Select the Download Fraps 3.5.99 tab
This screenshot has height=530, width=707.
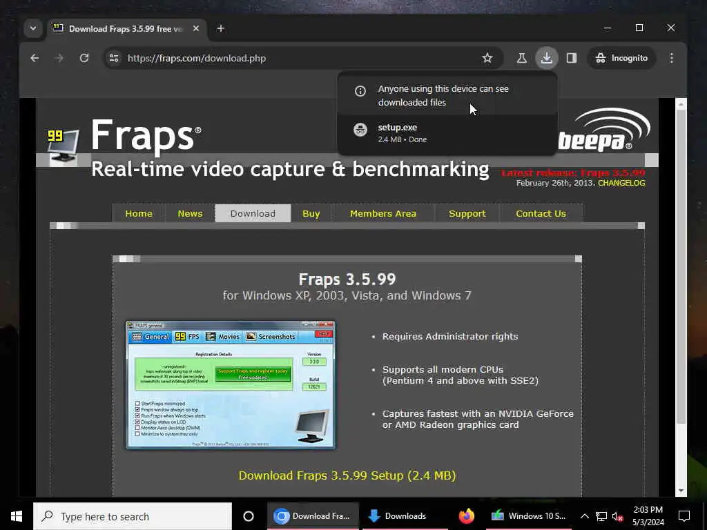pos(126,28)
